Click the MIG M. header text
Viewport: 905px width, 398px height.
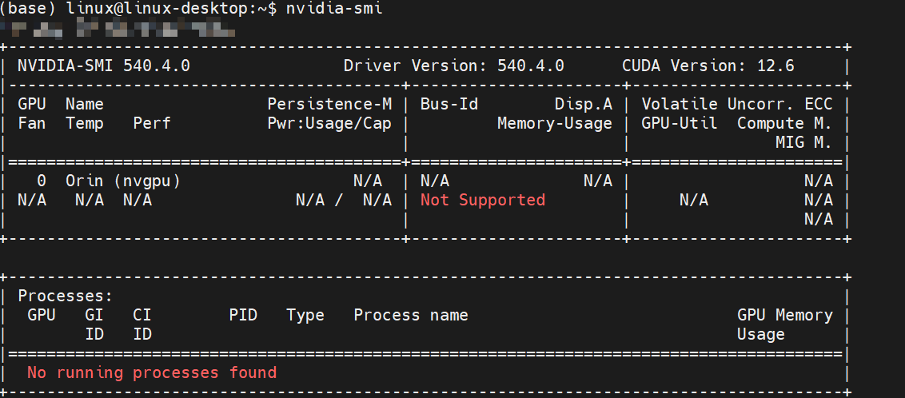(803, 142)
